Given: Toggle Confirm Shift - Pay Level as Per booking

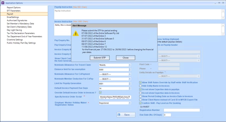Looking at the screenshot, I should click(x=140, y=103).
